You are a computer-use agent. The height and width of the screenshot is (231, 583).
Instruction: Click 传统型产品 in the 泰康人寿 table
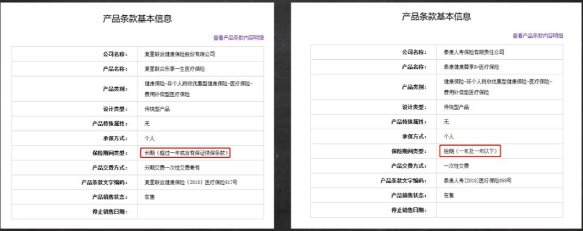(x=456, y=107)
